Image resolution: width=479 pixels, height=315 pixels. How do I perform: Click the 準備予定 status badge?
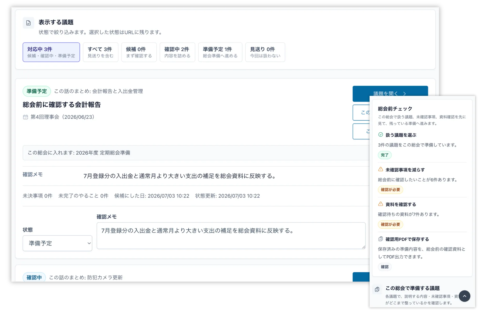pyautogui.click(x=37, y=91)
